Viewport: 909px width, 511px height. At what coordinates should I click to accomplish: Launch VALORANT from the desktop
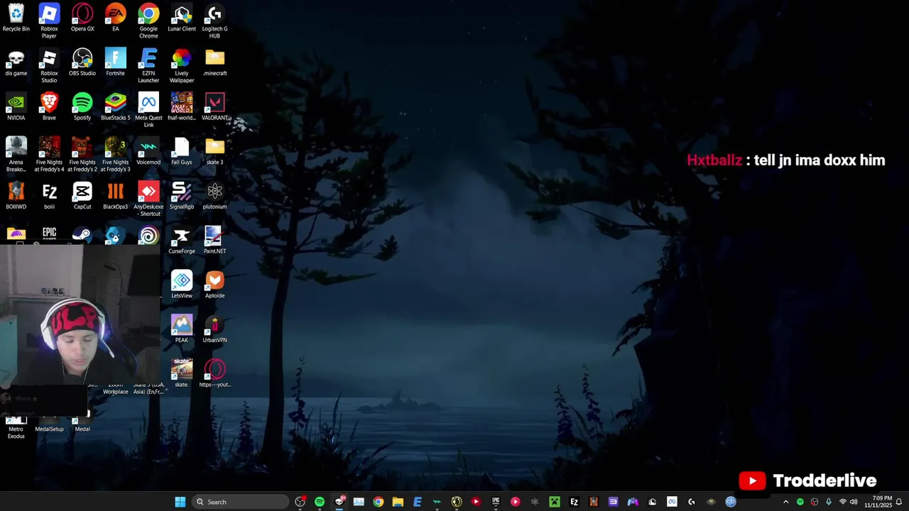[x=214, y=107]
